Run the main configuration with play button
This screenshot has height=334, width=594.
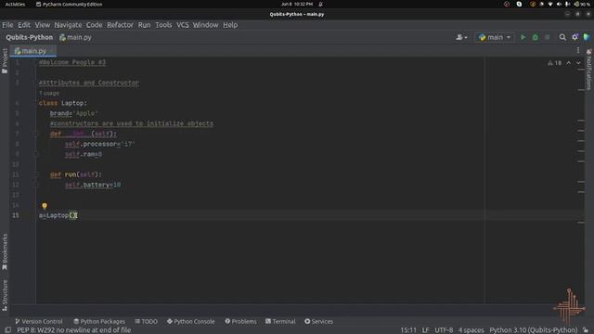coord(523,37)
